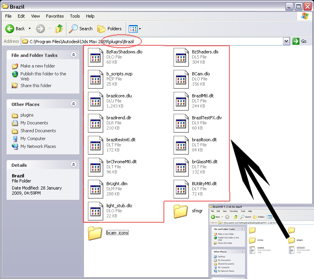Viewport: 314px width, 279px height.
Task: Click the Brazil folder icon in title bar
Action: [x=5, y=6]
